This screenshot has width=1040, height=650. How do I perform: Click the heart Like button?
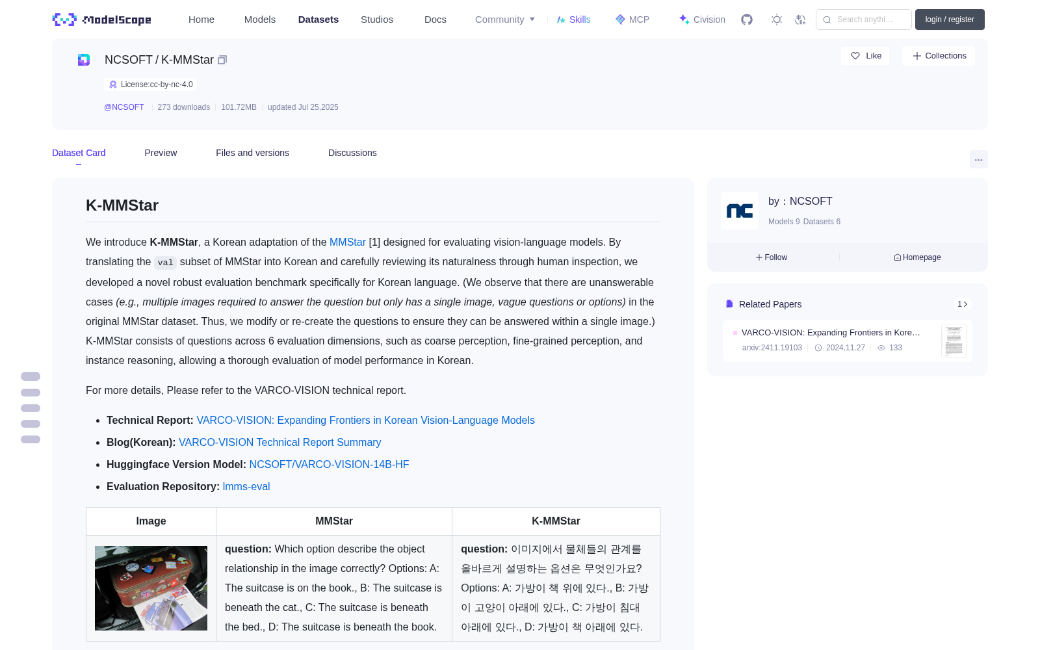click(865, 56)
